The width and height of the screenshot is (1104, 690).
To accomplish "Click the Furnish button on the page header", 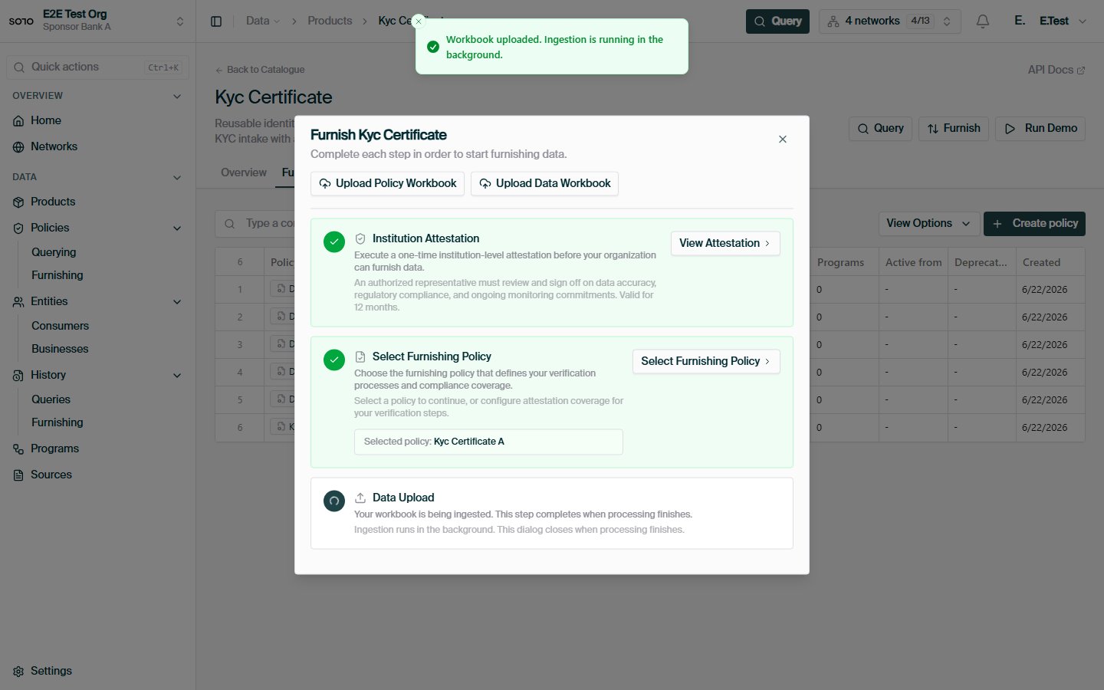I will pyautogui.click(x=954, y=129).
